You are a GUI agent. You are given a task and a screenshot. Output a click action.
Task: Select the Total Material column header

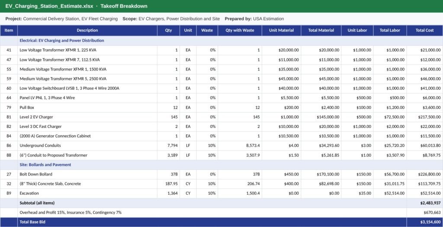pos(321,30)
